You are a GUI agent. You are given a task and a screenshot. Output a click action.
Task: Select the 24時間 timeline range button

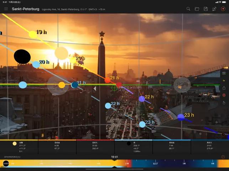[x=6, y=164]
